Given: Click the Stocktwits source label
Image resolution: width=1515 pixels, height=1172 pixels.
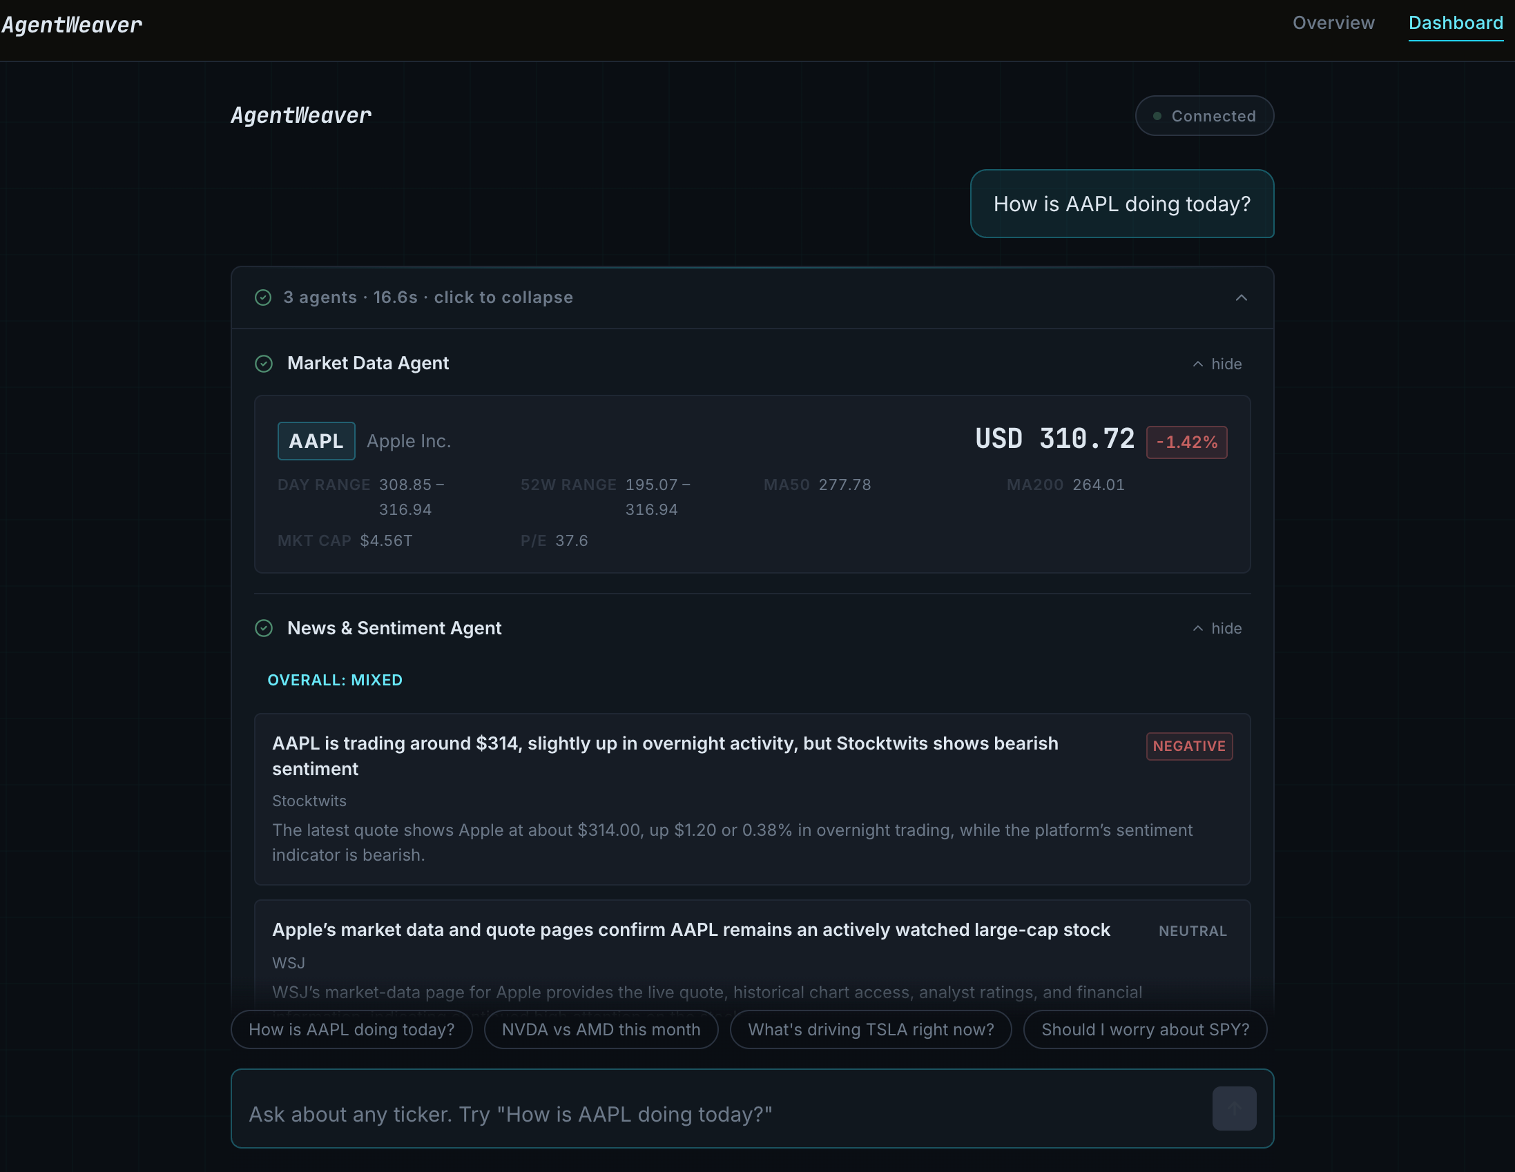Looking at the screenshot, I should click(x=309, y=801).
